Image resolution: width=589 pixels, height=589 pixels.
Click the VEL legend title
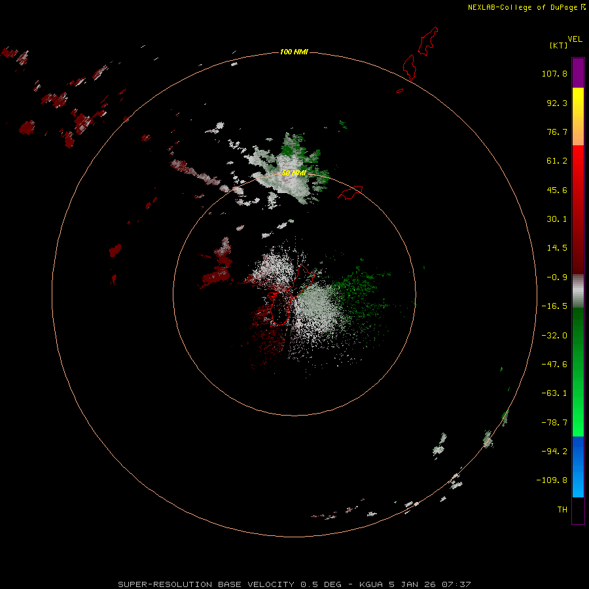click(575, 39)
